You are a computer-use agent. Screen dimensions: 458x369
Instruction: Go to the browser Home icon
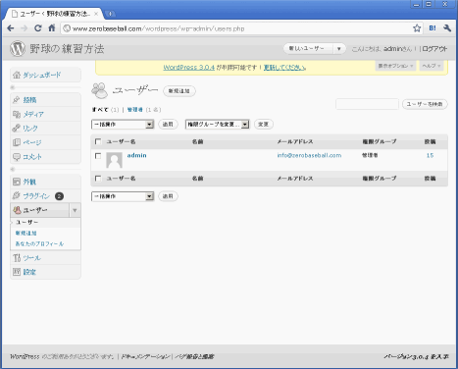[x=52, y=28]
